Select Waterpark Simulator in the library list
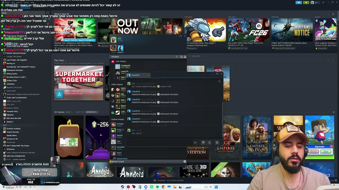This screenshot has width=339, height=190. (15, 70)
